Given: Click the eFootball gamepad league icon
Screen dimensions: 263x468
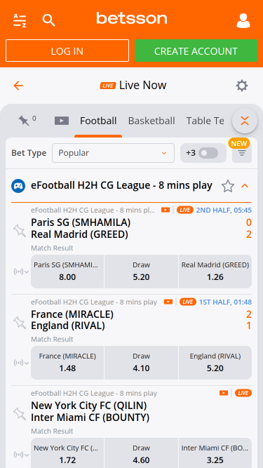Looking at the screenshot, I should 18,186.
